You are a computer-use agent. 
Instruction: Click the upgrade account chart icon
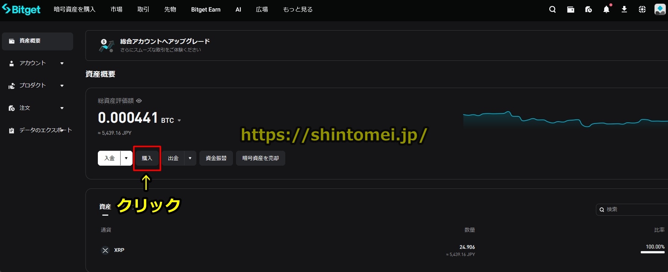pyautogui.click(x=106, y=46)
